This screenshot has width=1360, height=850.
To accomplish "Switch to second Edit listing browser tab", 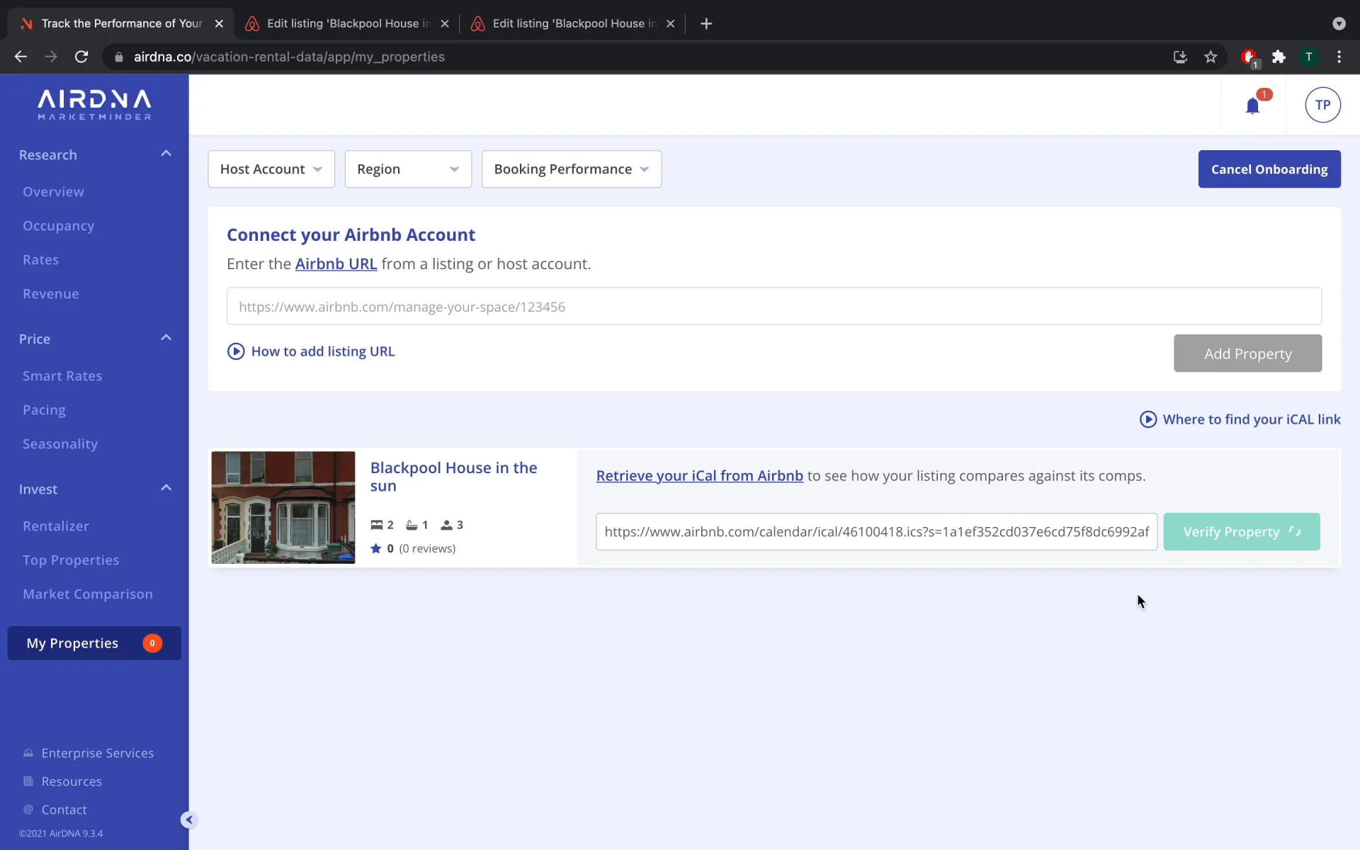I will 572,23.
